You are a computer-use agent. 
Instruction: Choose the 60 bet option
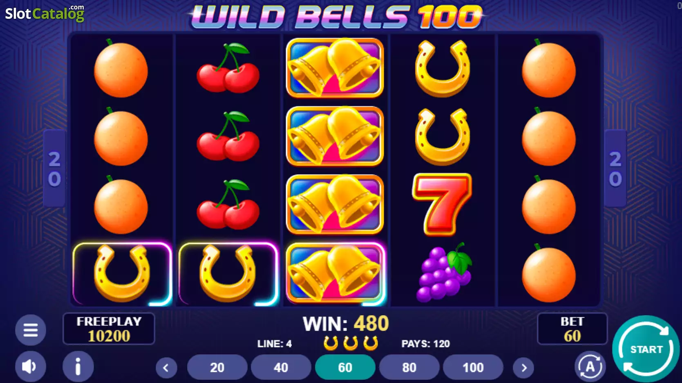coord(345,367)
